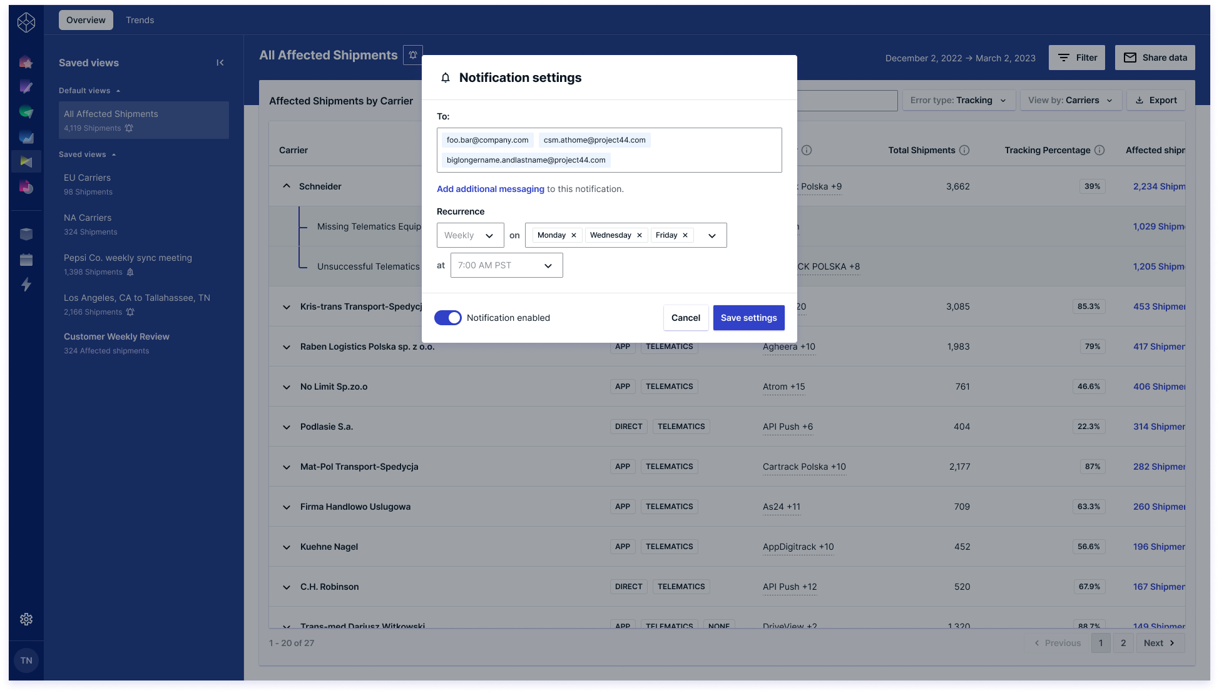Click Cancel in notification dialog
This screenshot has height=693, width=1219.
[685, 318]
